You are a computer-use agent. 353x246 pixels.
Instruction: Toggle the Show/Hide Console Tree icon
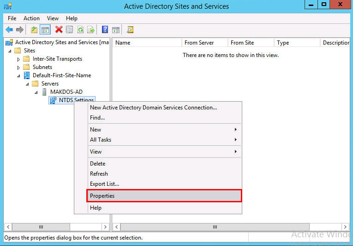45,29
